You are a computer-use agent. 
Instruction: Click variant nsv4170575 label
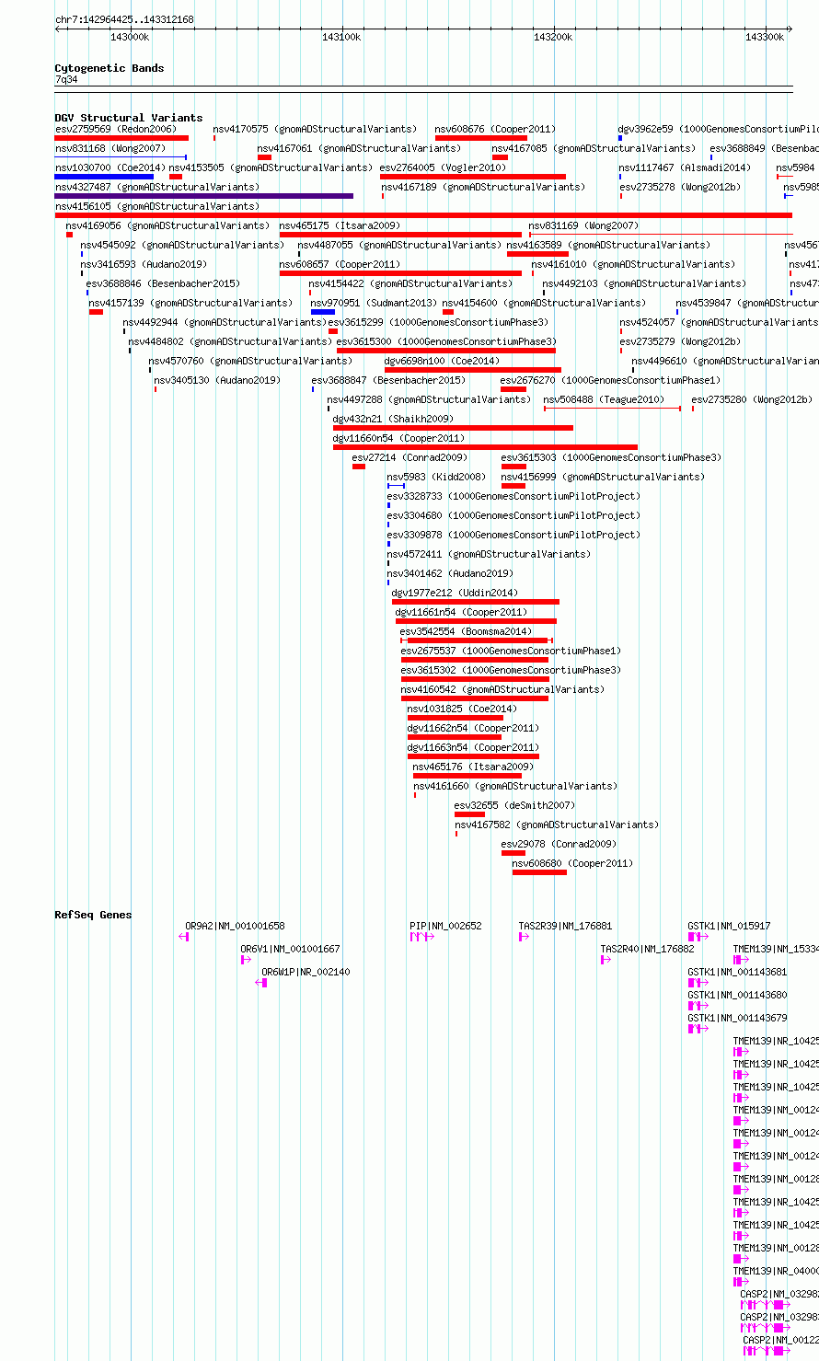click(315, 130)
